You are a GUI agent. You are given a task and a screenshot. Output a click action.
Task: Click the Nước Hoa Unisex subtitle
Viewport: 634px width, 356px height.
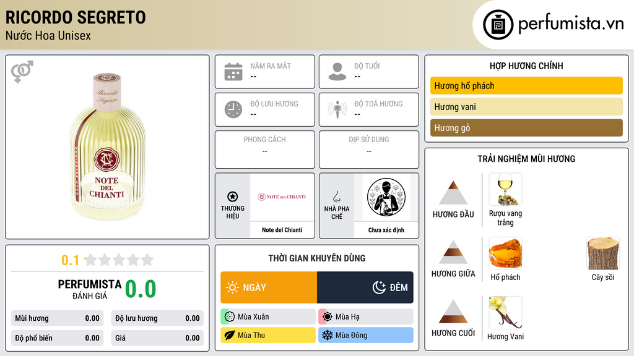[48, 35]
